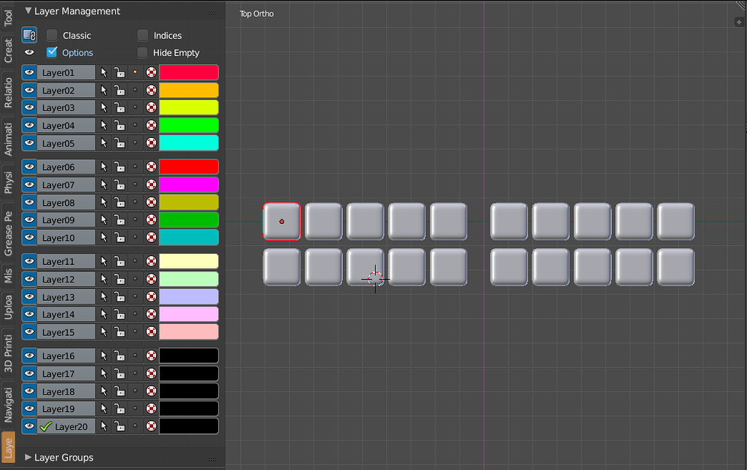The height and width of the screenshot is (470, 747).
Task: Click the select-objects arrow icon for Layer01
Action: 104,72
